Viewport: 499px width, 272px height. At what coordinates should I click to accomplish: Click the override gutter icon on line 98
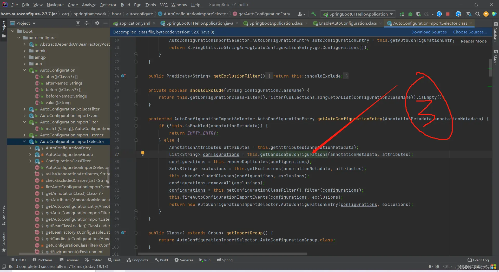point(123,233)
